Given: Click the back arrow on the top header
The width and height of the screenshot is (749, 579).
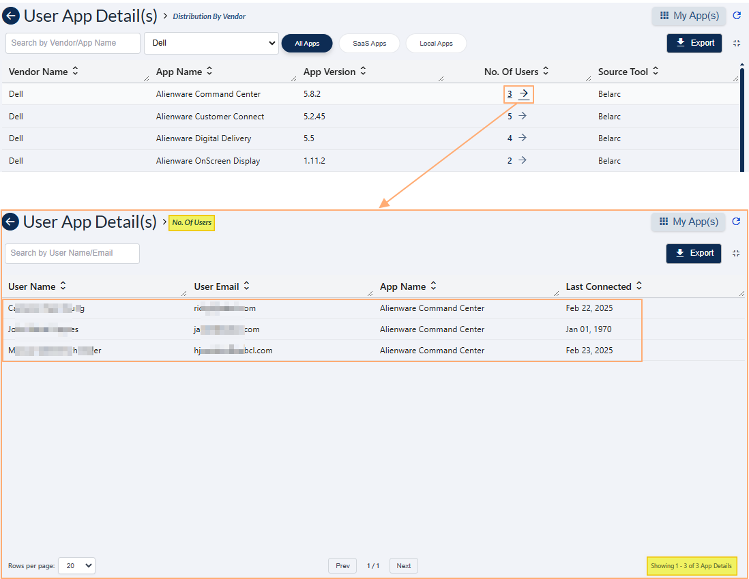Looking at the screenshot, I should (x=11, y=16).
